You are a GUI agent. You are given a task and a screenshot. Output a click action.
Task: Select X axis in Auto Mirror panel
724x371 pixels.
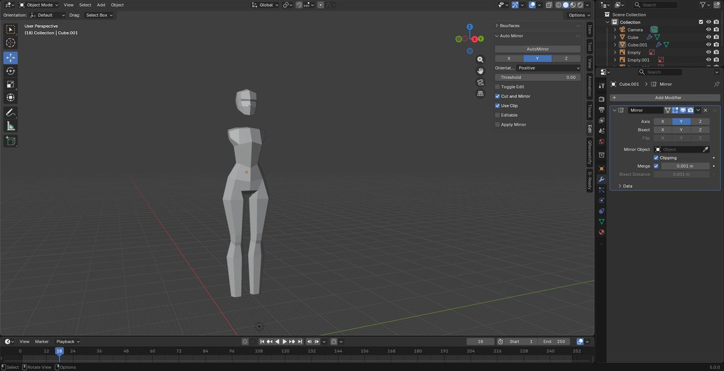coord(509,59)
